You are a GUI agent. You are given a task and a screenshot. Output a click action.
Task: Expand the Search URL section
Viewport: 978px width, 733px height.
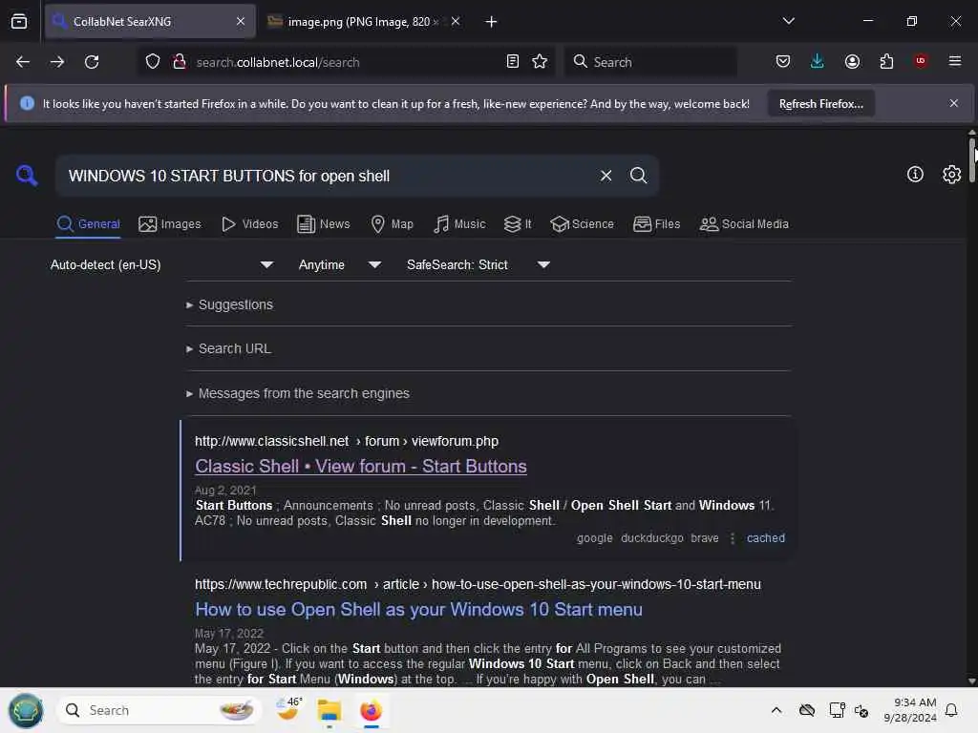229,349
